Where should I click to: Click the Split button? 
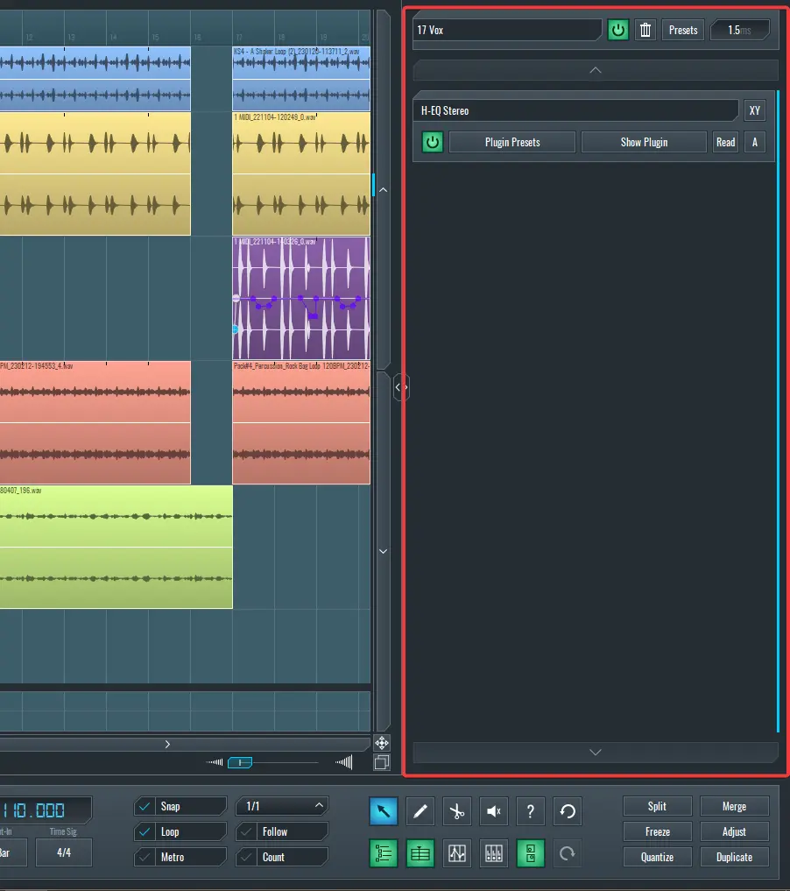(x=657, y=806)
